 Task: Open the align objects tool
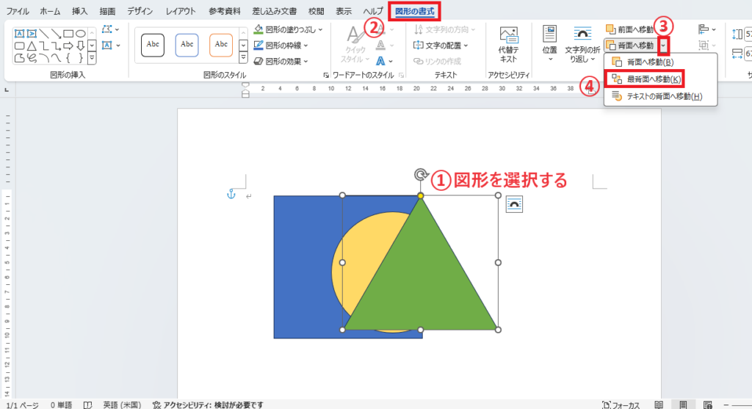[707, 29]
